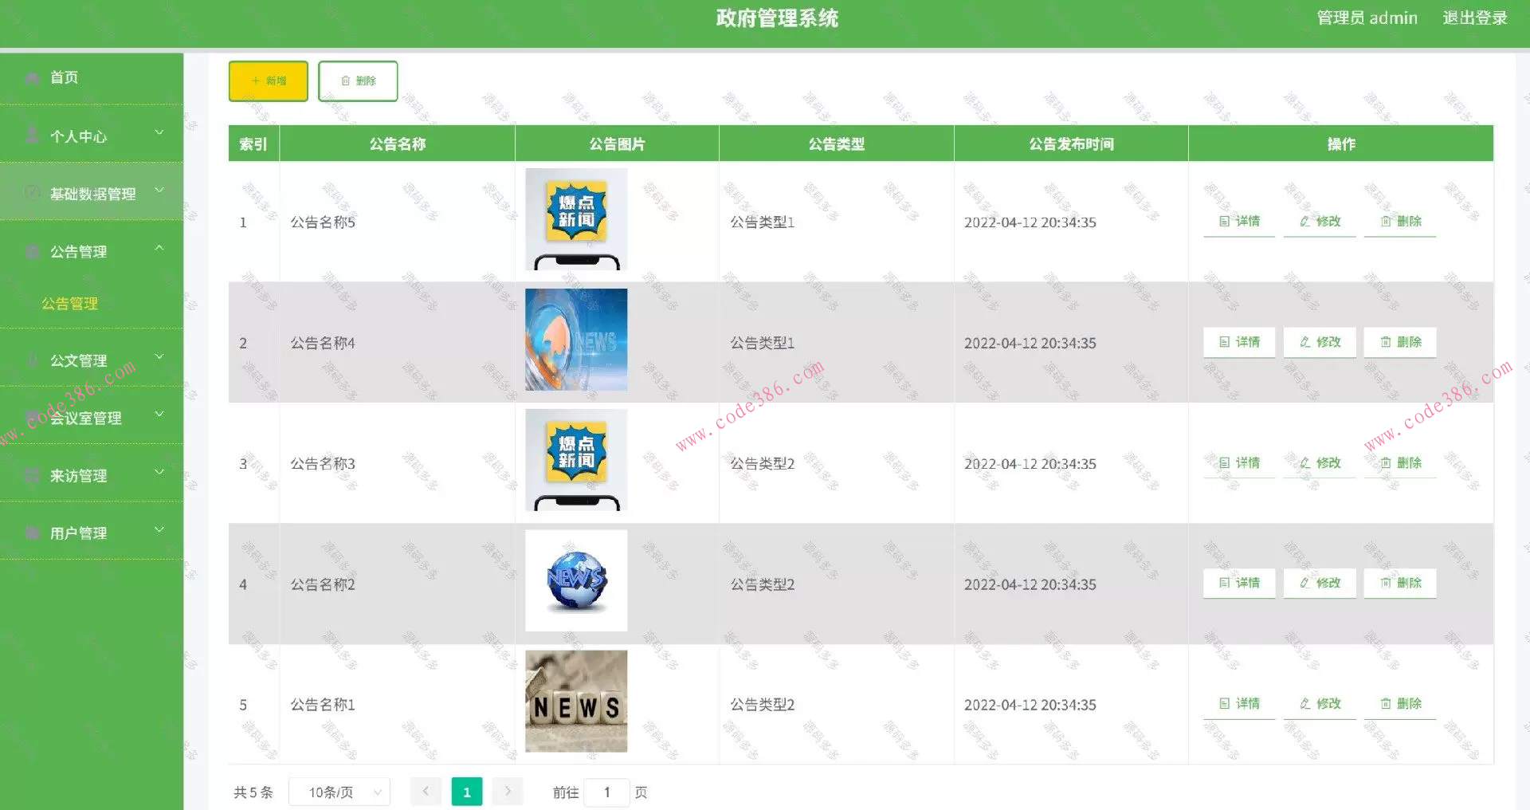Collapse the 公告管理 submenu
This screenshot has height=810, width=1530.
tap(159, 249)
